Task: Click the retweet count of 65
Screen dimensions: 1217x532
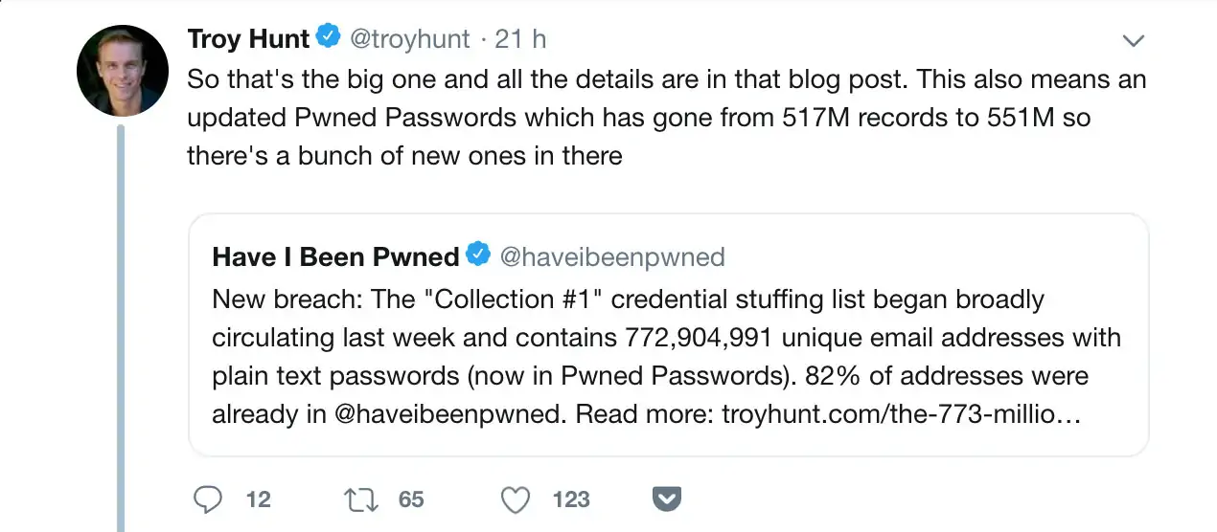Action: point(411,499)
